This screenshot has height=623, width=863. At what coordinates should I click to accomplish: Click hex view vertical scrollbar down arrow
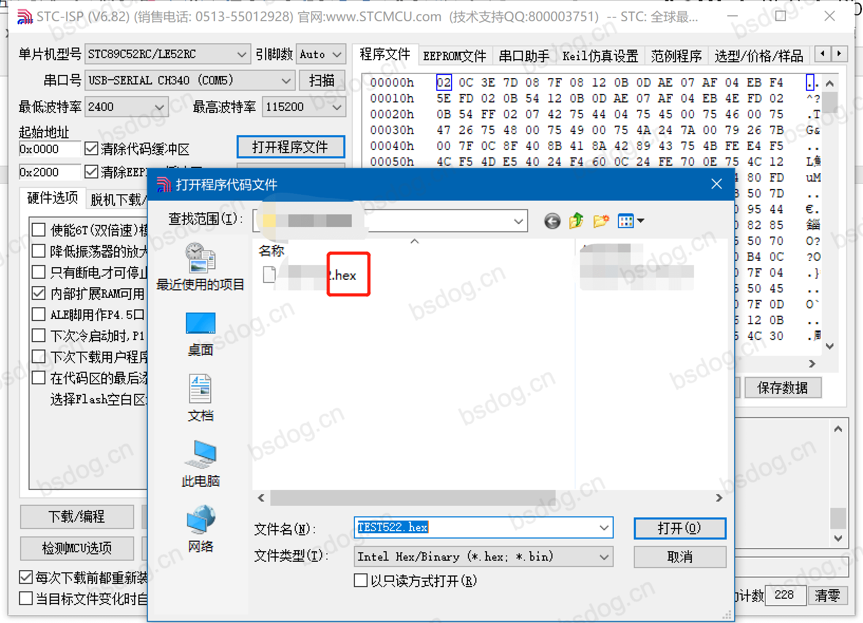830,346
